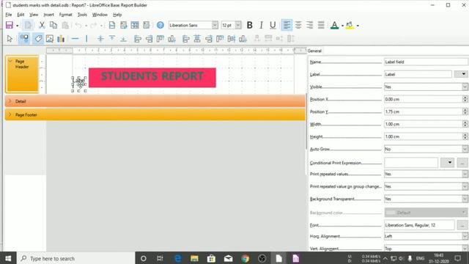Expand the Detail section

coord(10,101)
